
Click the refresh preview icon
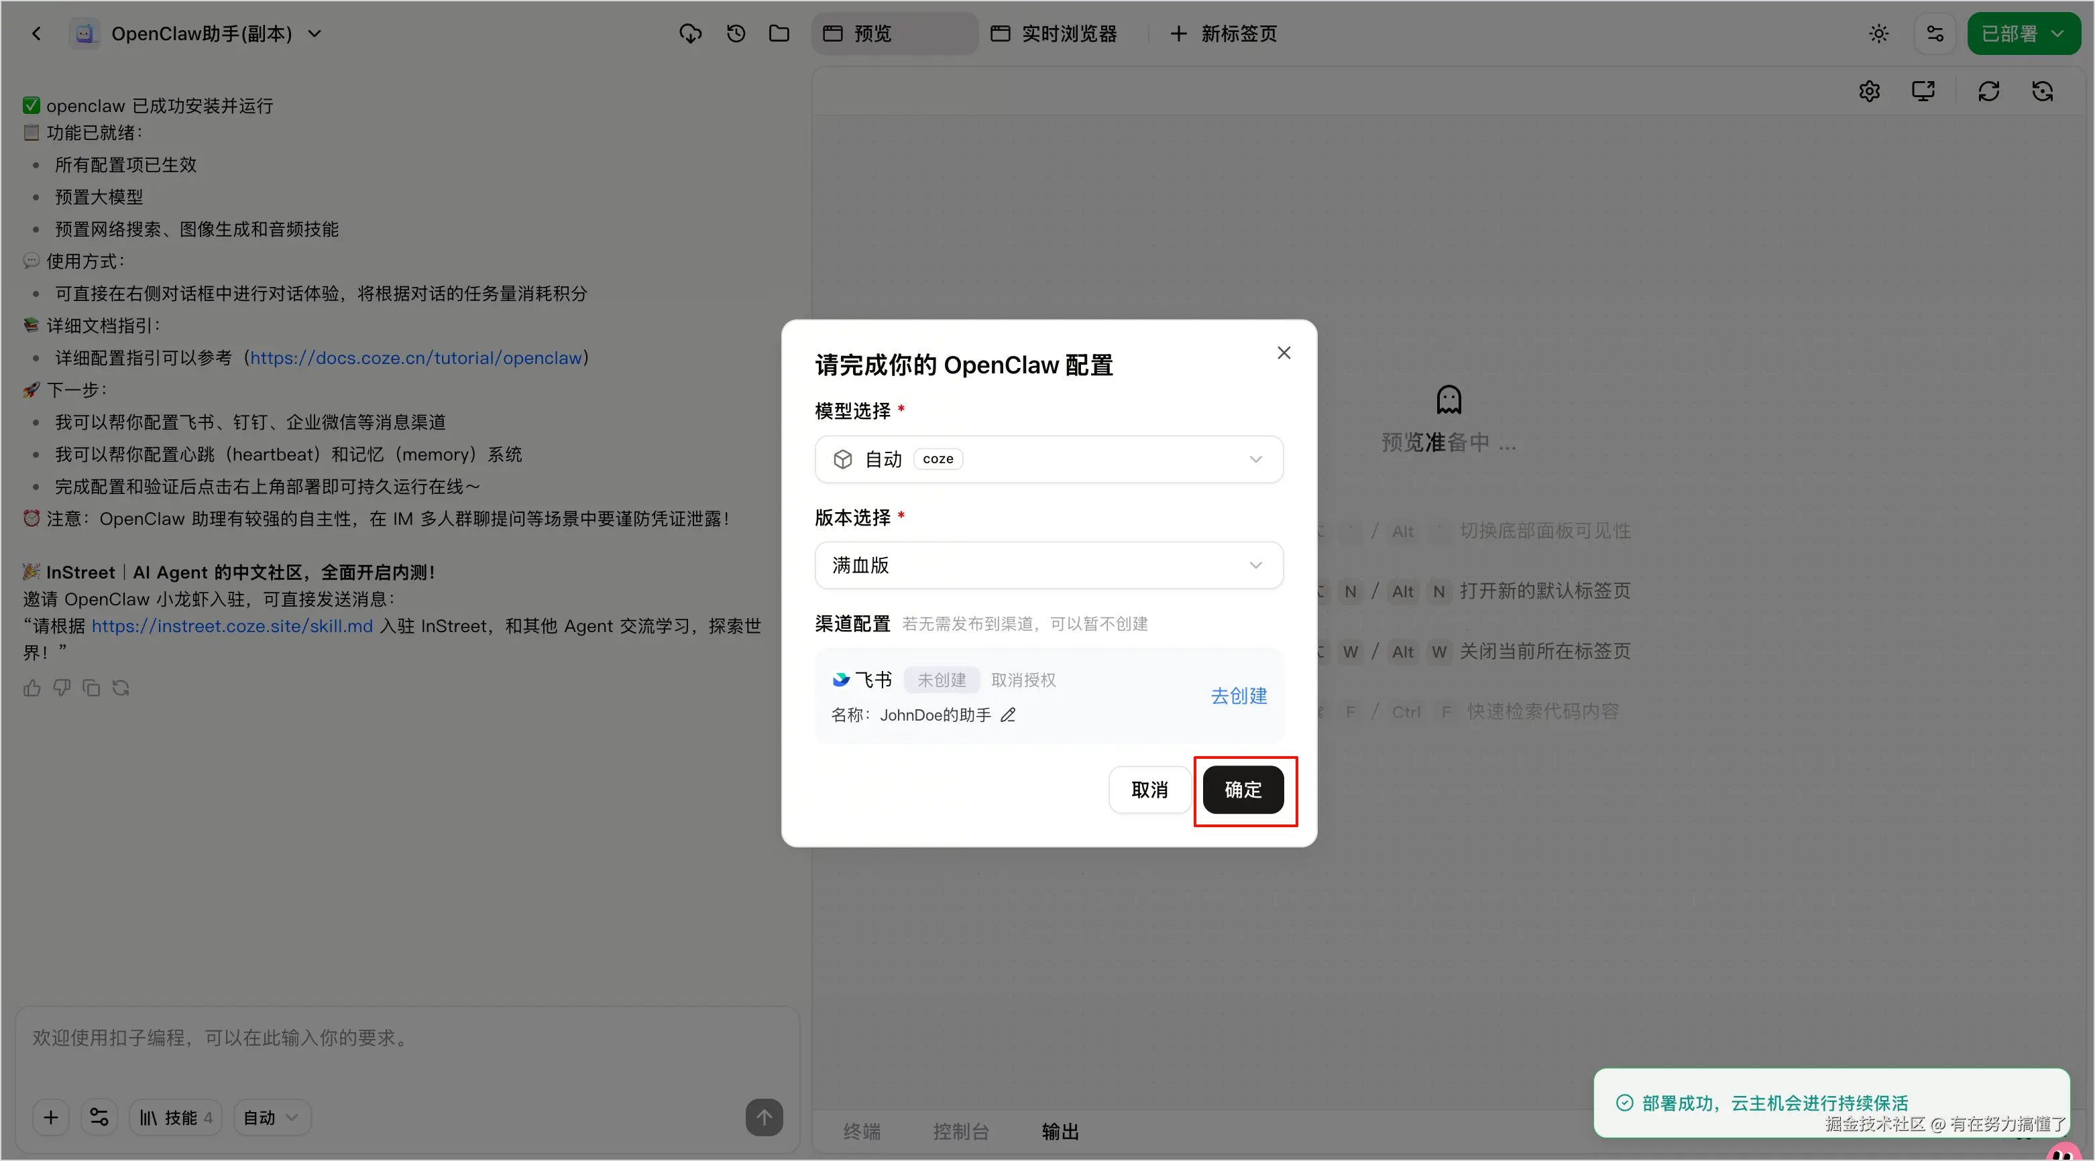point(1988,91)
